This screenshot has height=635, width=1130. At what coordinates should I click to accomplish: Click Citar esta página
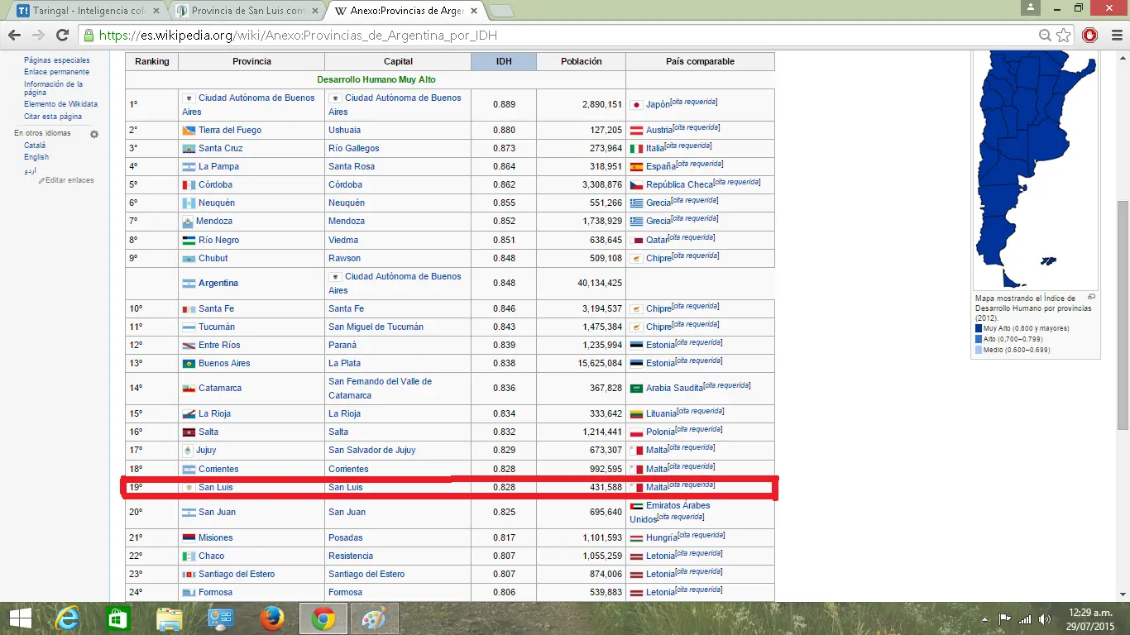click(53, 117)
